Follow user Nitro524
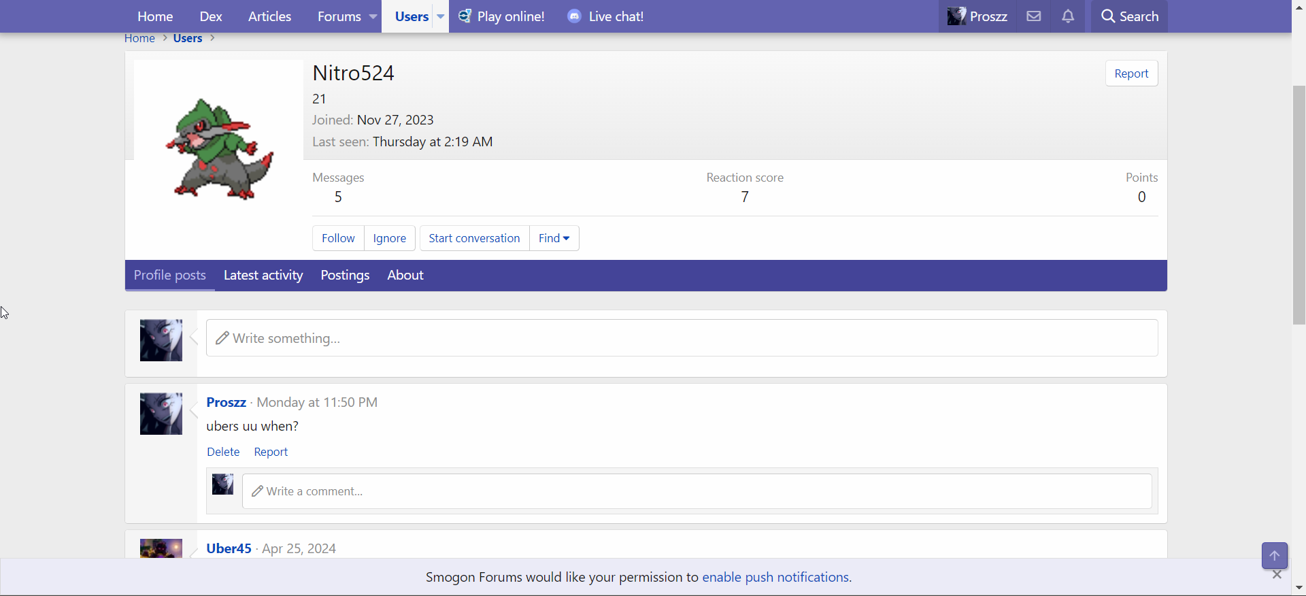Screen dimensions: 1306x596 pos(338,238)
